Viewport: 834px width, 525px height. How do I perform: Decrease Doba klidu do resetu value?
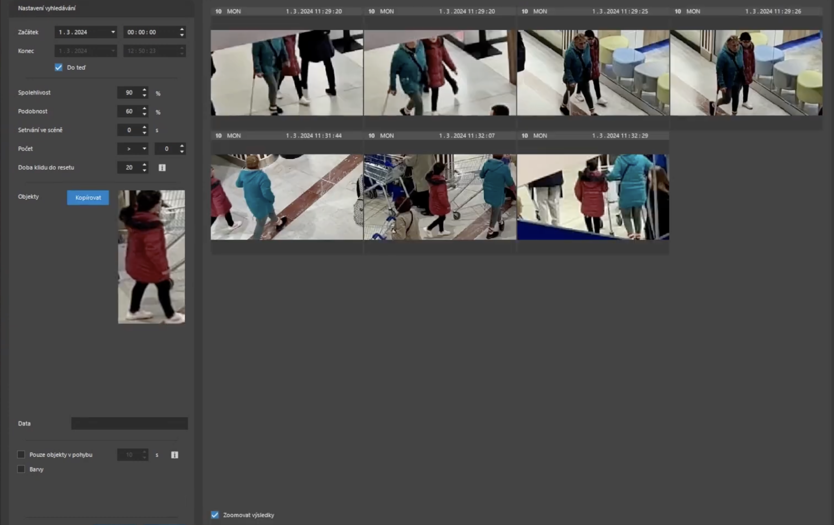click(x=144, y=170)
